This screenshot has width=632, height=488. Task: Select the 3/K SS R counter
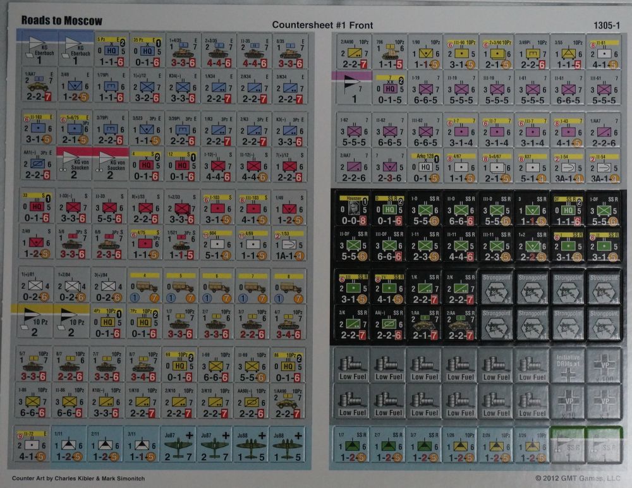(x=353, y=323)
